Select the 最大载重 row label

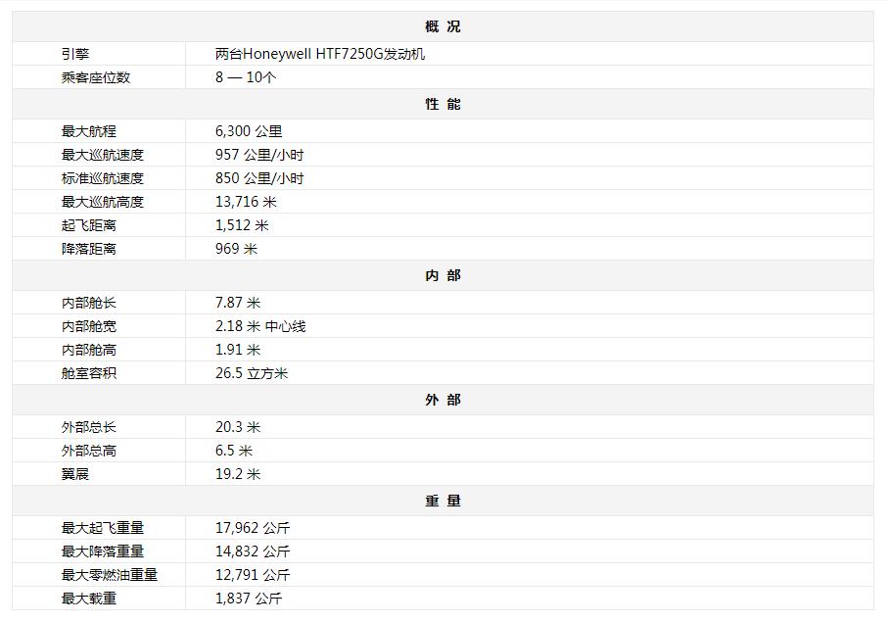click(x=88, y=599)
